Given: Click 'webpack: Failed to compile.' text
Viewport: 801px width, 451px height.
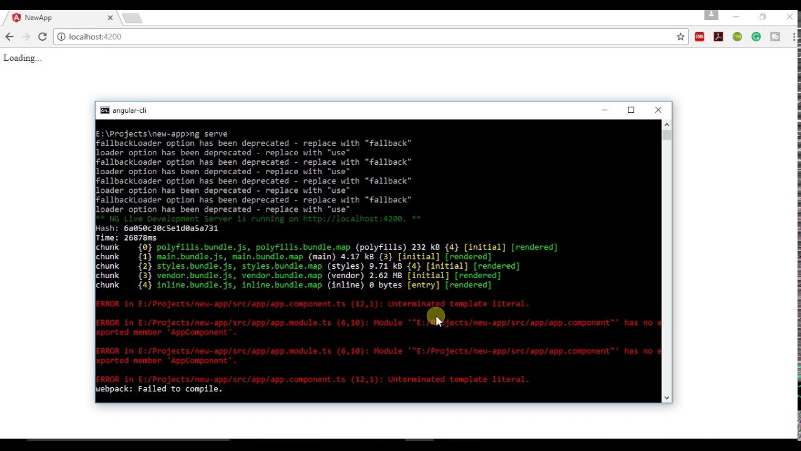Looking at the screenshot, I should (x=159, y=389).
